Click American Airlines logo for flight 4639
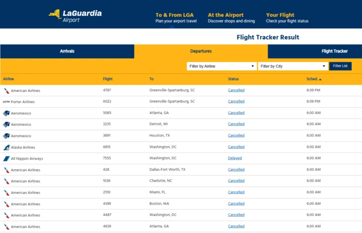This screenshot has width=362, height=233. 7,227
